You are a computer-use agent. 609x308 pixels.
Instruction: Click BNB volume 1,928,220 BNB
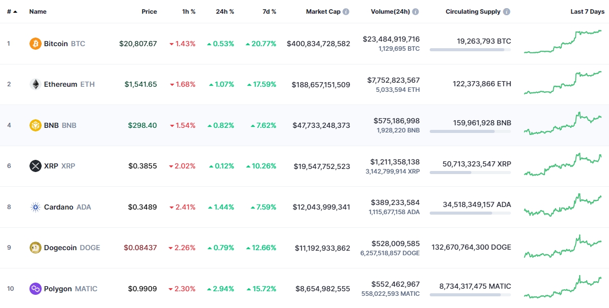[398, 130]
